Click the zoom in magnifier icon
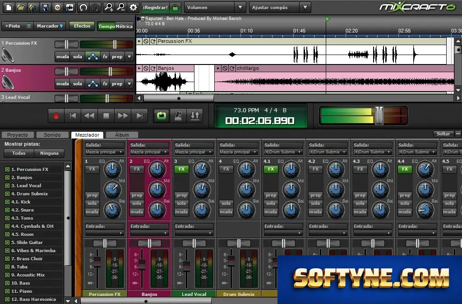Viewport: 462px width, 304px height. pos(109,7)
